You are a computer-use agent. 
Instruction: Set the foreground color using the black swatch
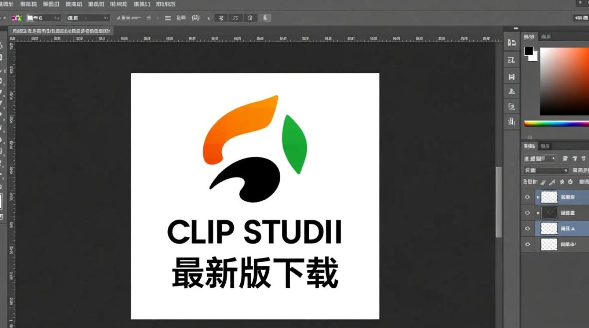528,51
